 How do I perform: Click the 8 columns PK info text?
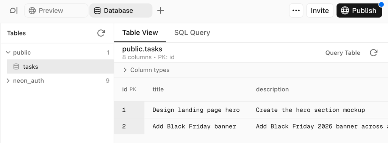click(x=149, y=57)
